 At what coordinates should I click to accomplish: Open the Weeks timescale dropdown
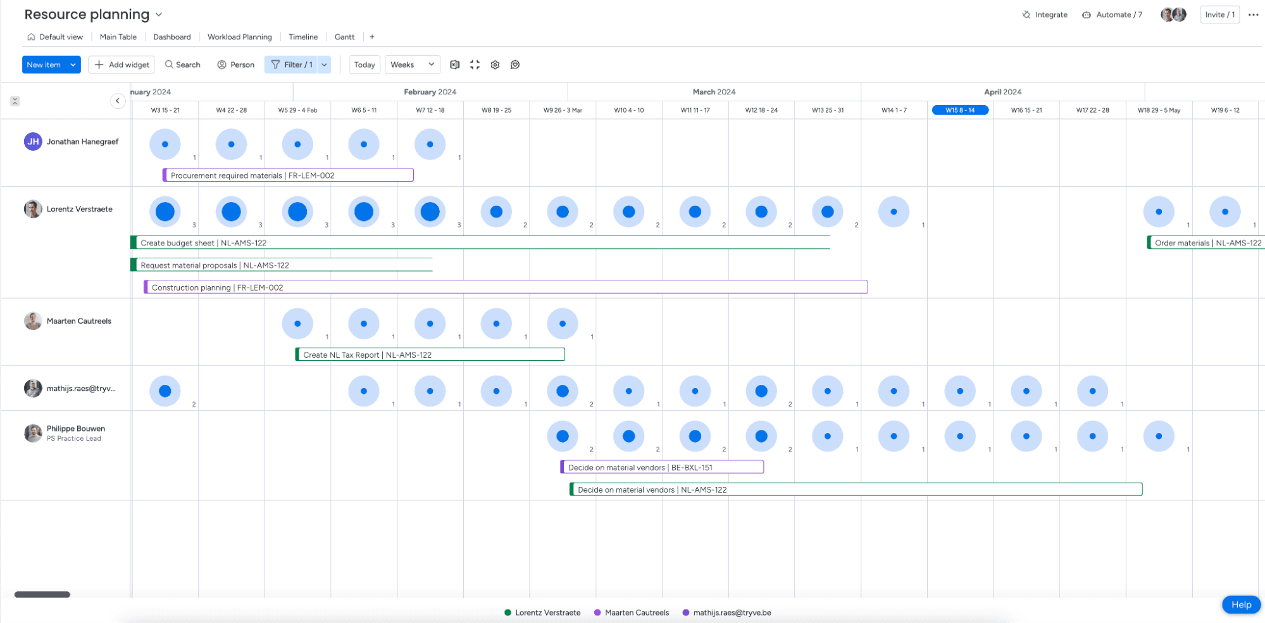pyautogui.click(x=412, y=65)
